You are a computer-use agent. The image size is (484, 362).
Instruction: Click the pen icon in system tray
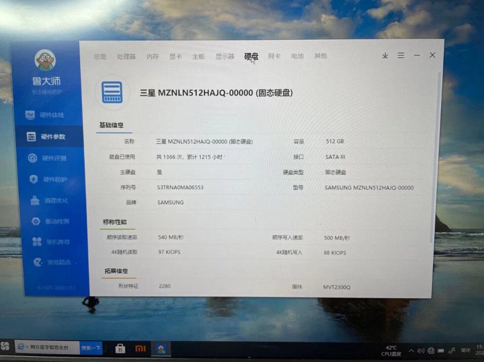[x=452, y=351]
